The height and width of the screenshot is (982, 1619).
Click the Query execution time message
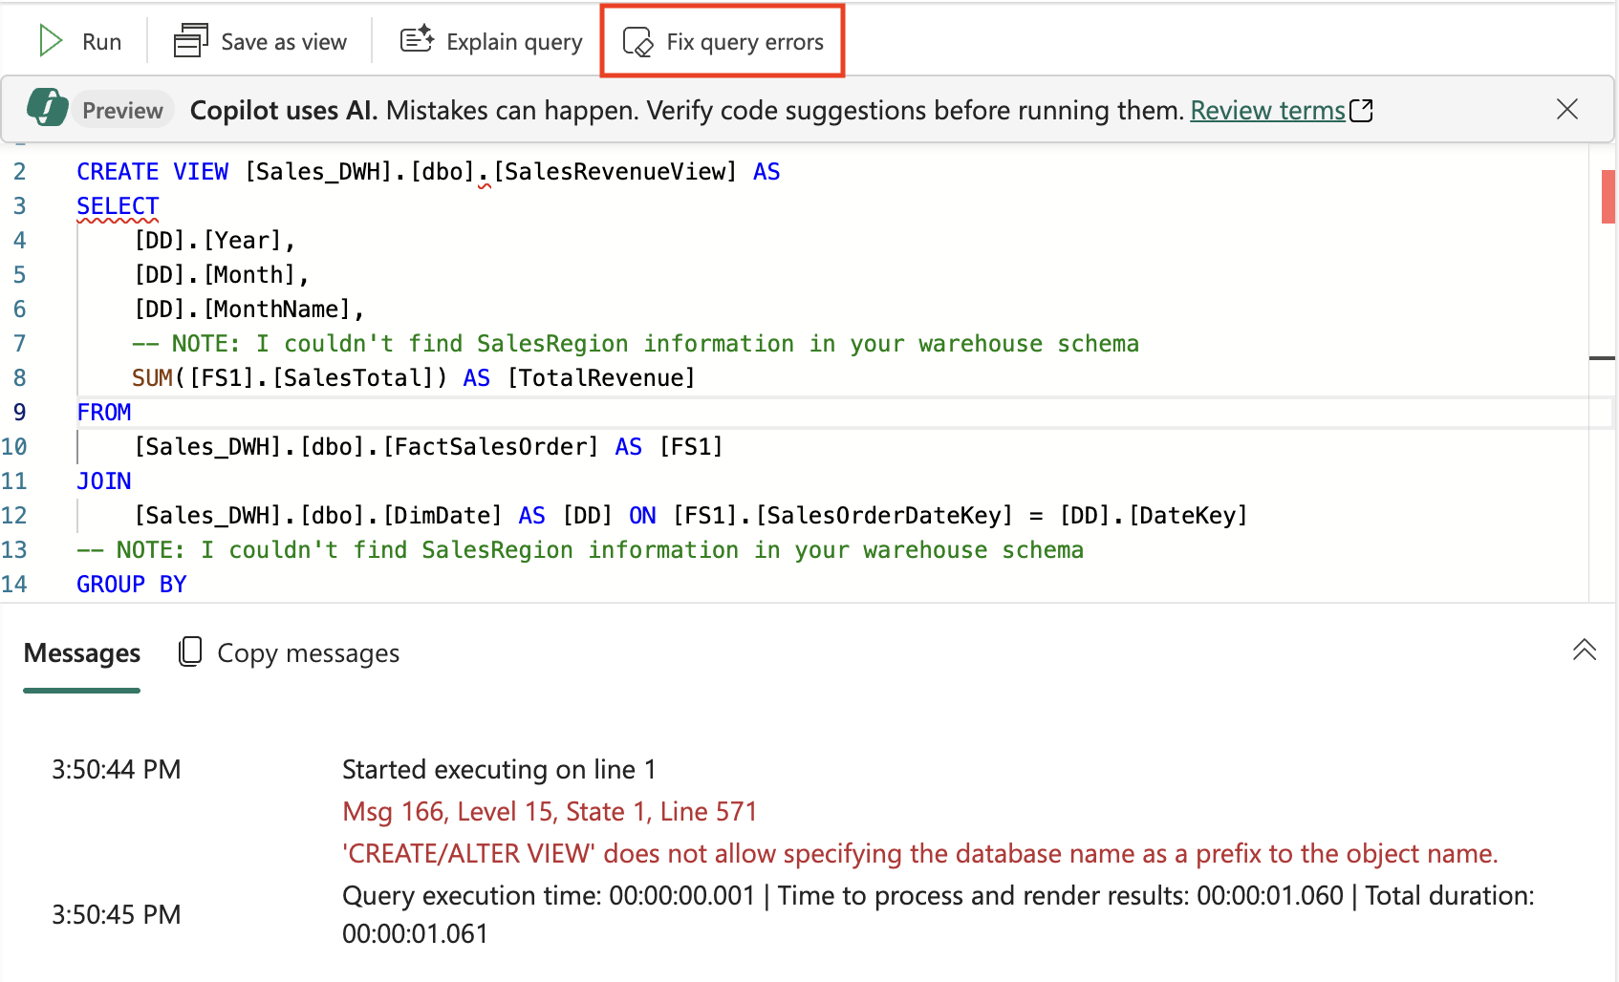[939, 915]
